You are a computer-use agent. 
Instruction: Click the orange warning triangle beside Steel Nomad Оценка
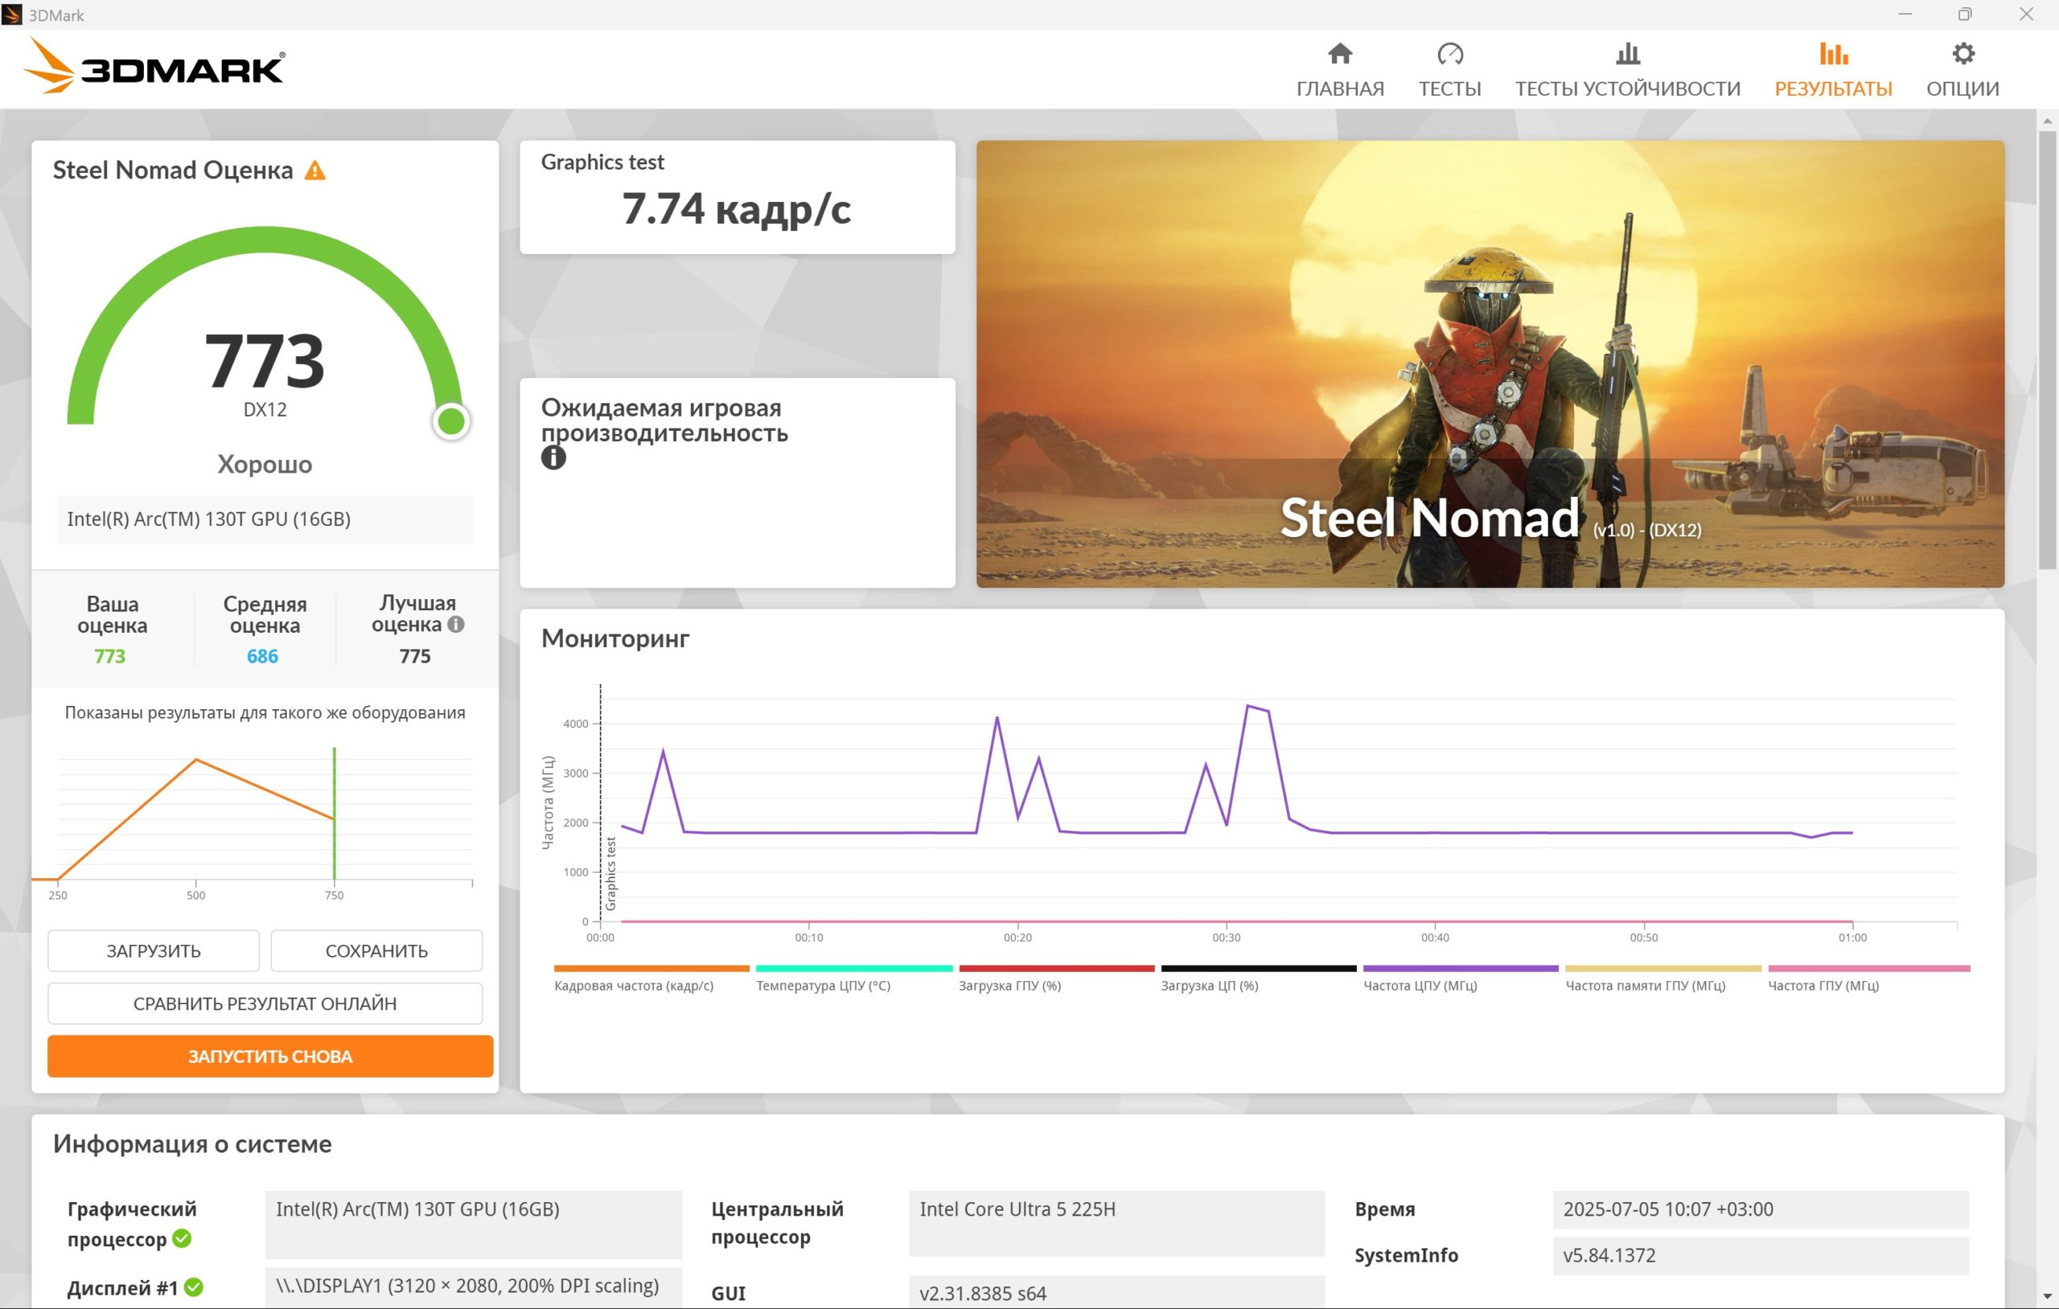314,171
